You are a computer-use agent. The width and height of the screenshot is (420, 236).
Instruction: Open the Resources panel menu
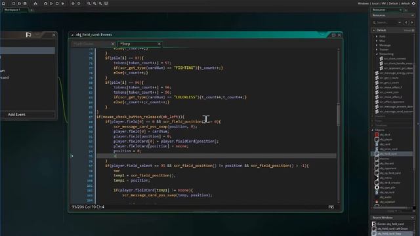[x=413, y=15]
